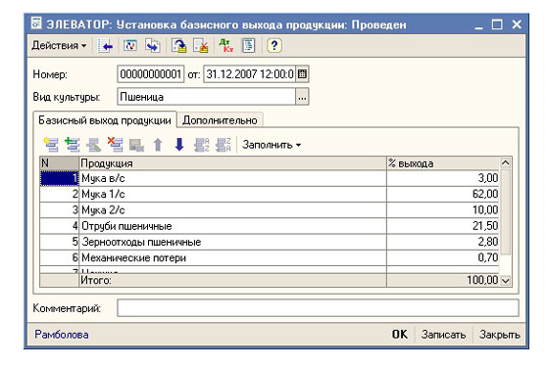Screen dimensions: 546x366
Task: Click the 10,00 output percent cell
Action: coord(443,210)
